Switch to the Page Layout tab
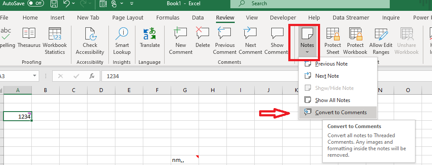The height and width of the screenshot is (165, 432). click(128, 17)
